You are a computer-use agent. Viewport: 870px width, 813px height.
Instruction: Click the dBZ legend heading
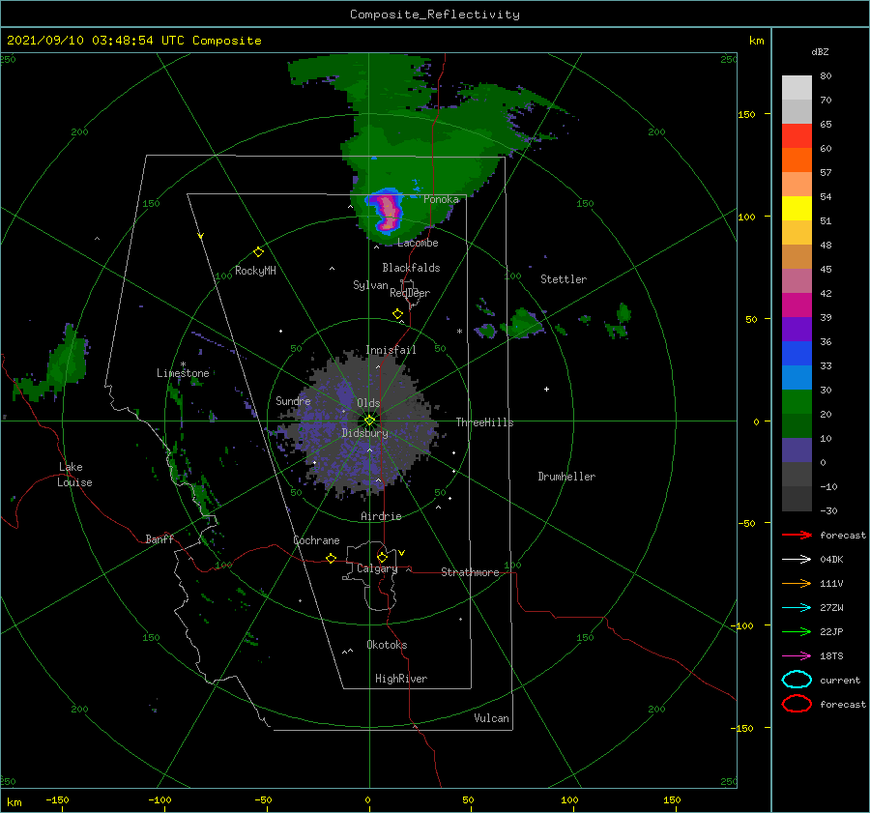coord(820,51)
